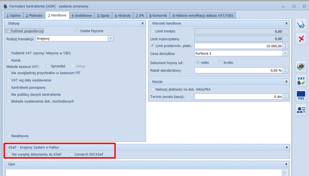
Task: Uncheck Limit przetermin. płatn. checkbox
Action: coord(152,46)
